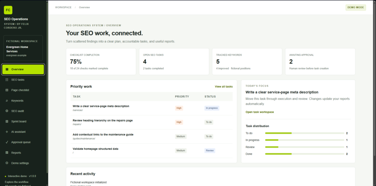Click the green Interactive demo status dot
This screenshot has height=186, width=376.
click(x=6, y=176)
